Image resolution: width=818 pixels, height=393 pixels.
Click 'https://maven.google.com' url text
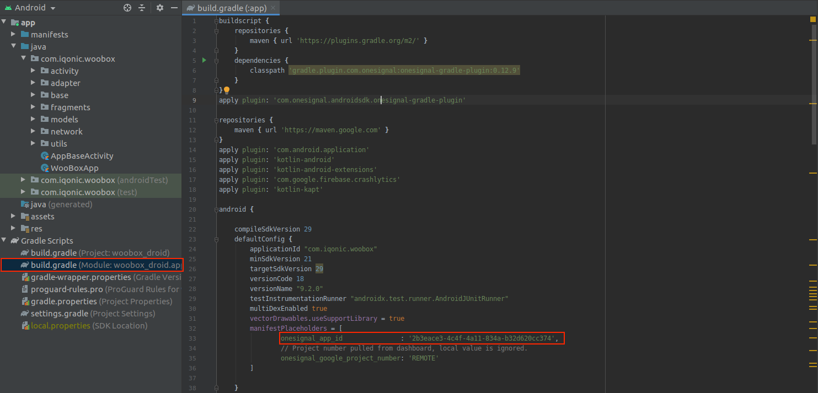[331, 130]
